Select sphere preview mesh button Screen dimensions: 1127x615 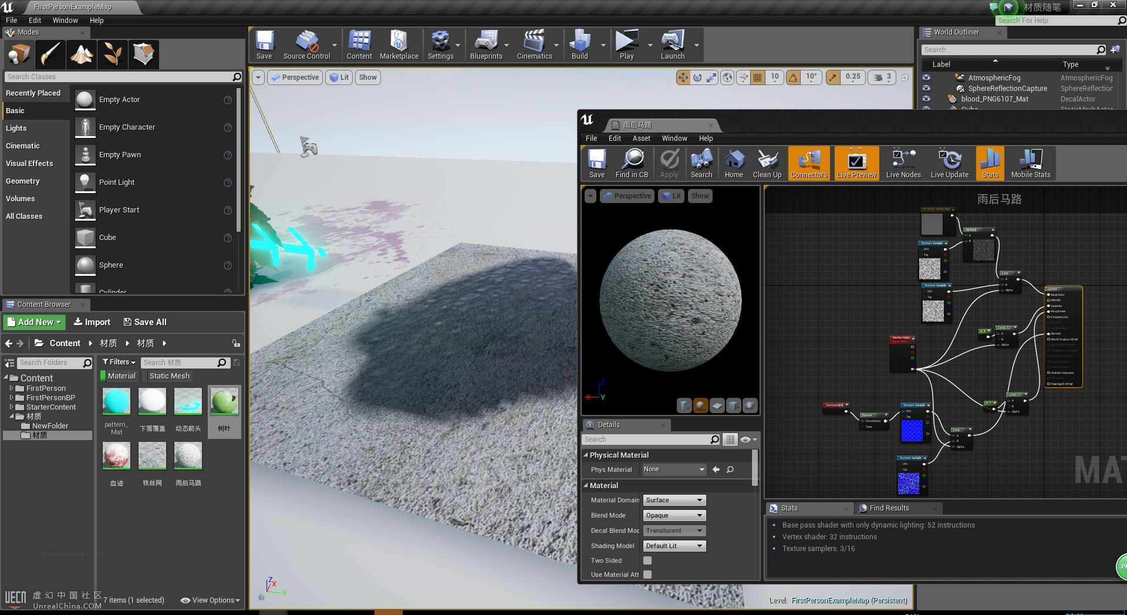tap(700, 406)
